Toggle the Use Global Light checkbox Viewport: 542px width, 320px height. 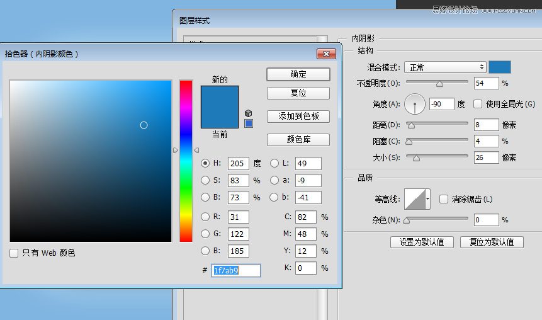pos(478,104)
